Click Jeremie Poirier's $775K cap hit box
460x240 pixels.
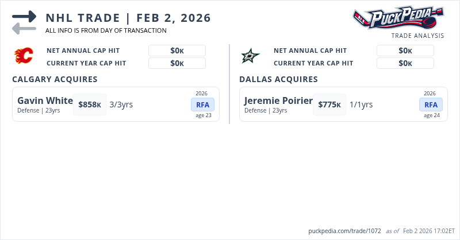329,104
